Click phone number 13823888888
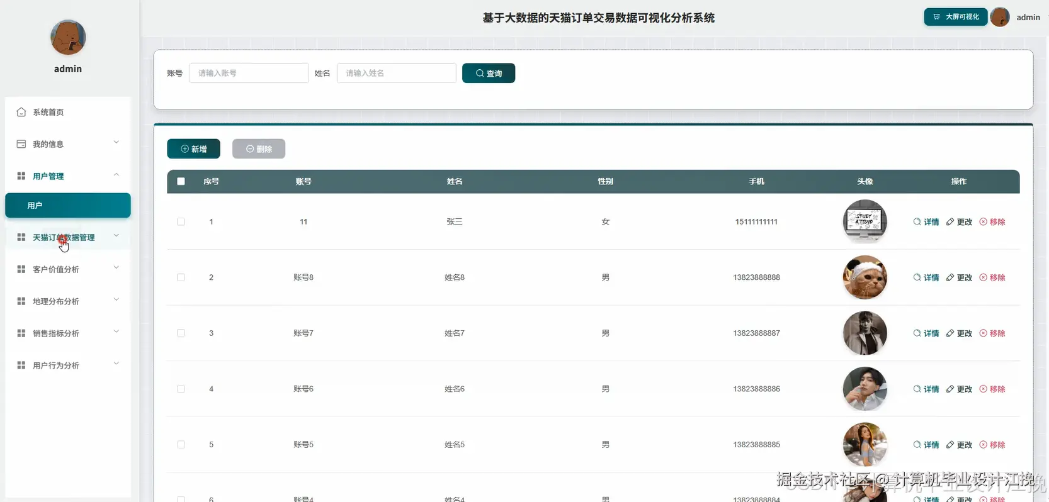 click(756, 277)
